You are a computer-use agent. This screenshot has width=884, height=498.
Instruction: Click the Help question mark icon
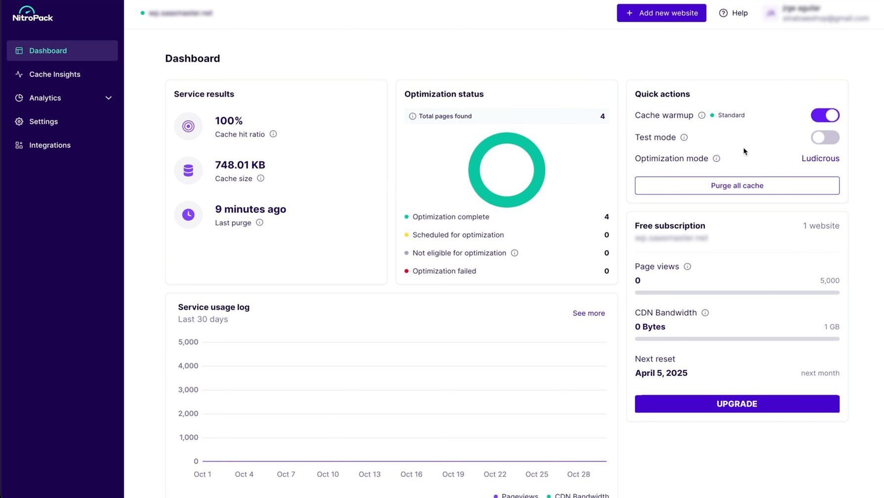[x=723, y=13]
